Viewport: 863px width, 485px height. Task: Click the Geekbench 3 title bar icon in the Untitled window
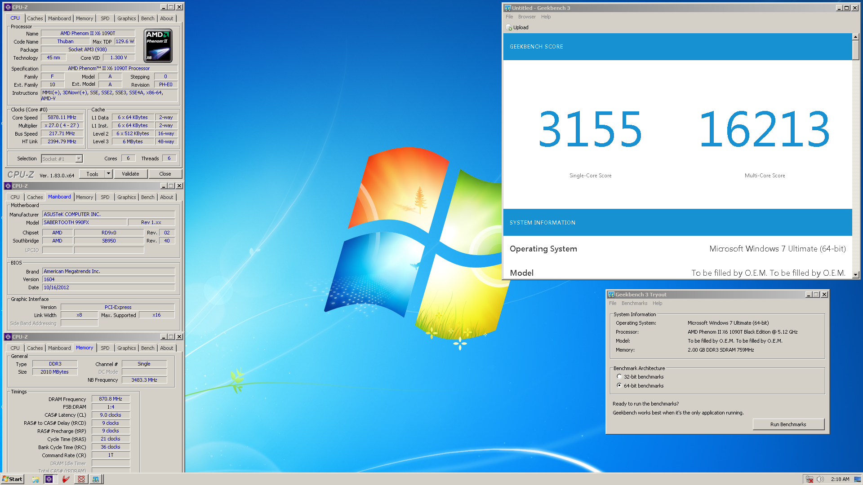point(508,8)
